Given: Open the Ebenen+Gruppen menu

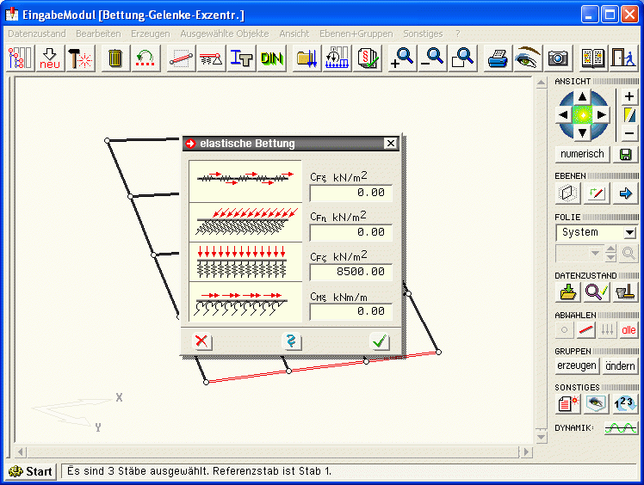Looking at the screenshot, I should click(356, 34).
